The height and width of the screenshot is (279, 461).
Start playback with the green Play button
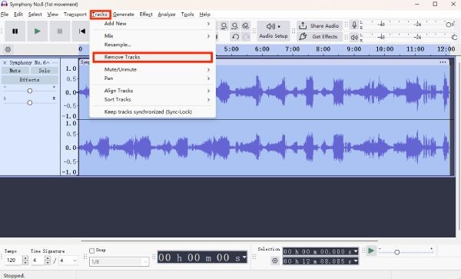pos(38,32)
